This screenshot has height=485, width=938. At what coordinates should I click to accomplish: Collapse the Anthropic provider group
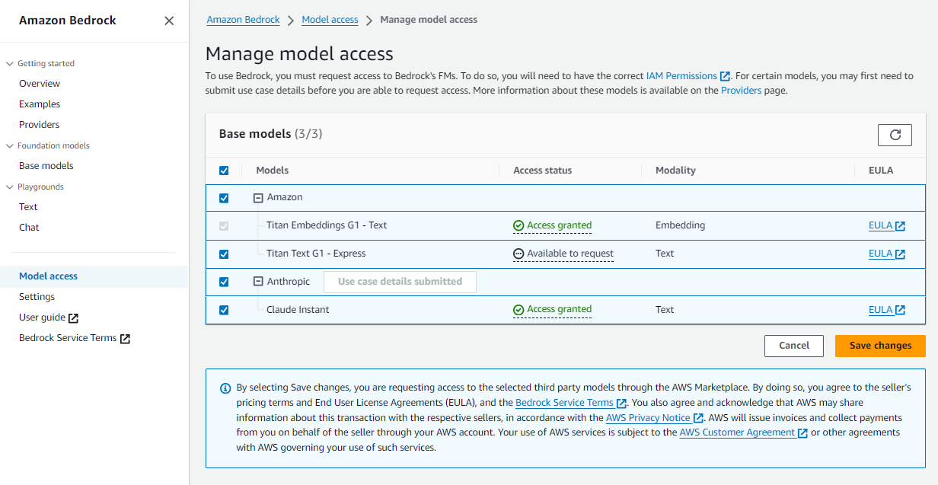click(258, 282)
